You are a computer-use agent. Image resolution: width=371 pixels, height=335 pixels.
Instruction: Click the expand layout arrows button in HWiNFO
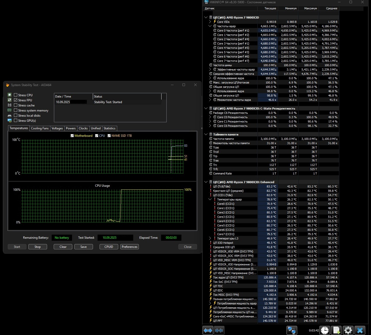click(208, 330)
